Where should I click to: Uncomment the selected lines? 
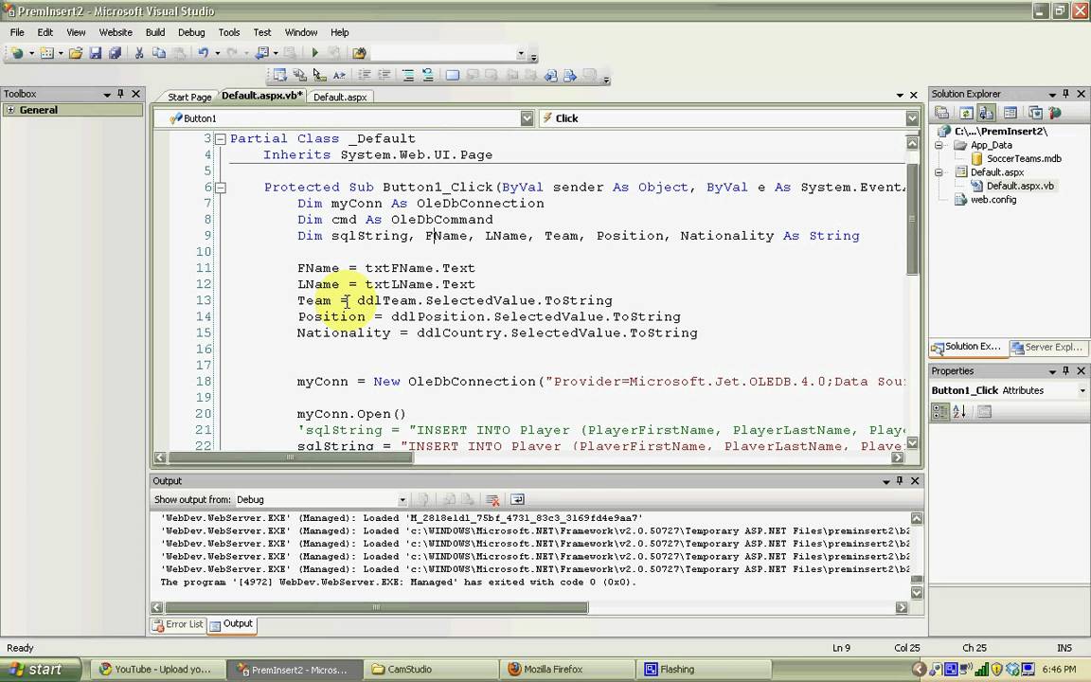[x=428, y=75]
